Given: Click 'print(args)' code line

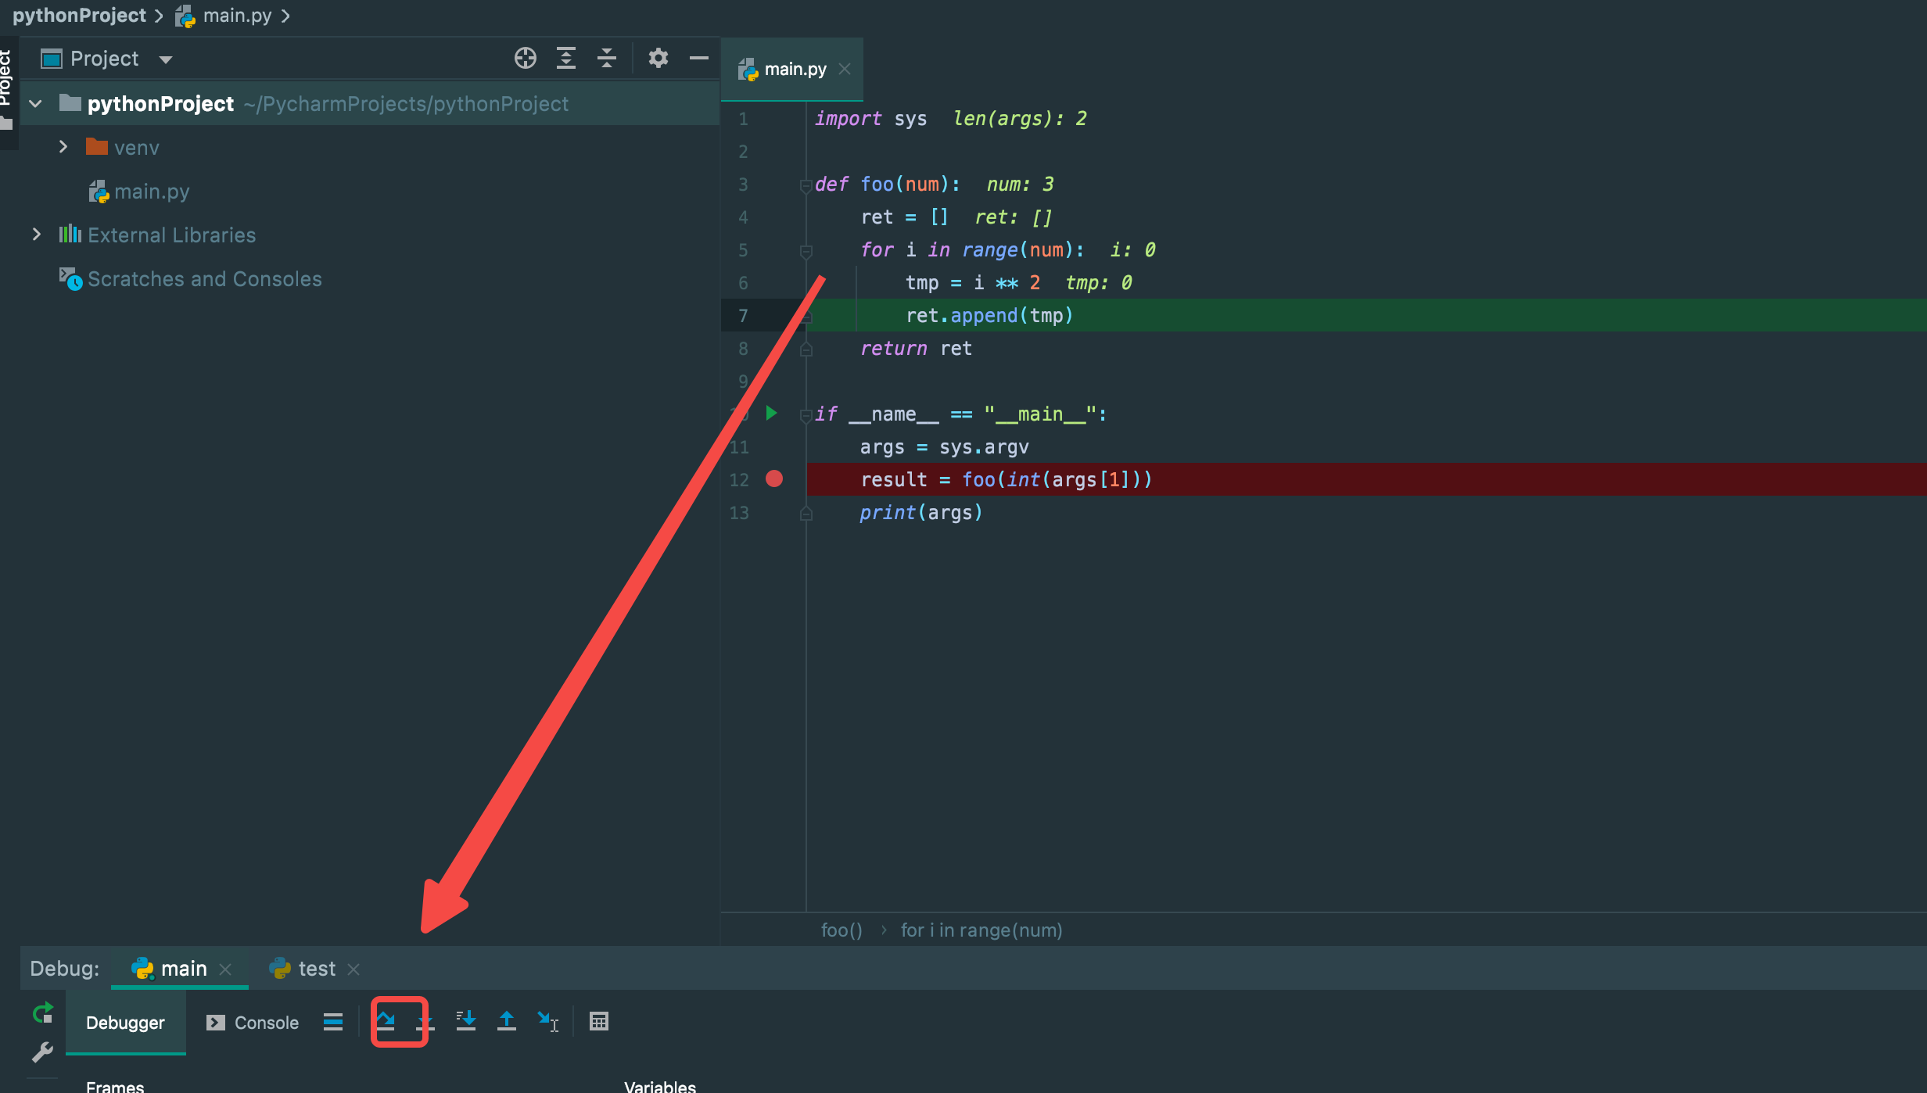Looking at the screenshot, I should 921,513.
